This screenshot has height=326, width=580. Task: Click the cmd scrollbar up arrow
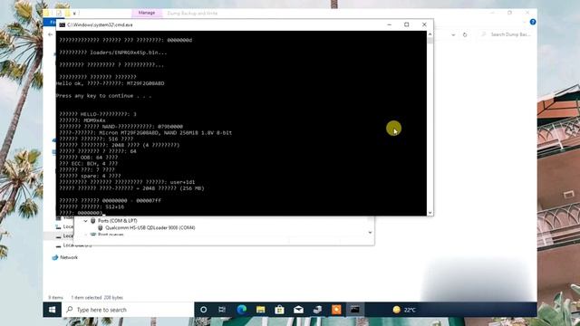[430, 34]
